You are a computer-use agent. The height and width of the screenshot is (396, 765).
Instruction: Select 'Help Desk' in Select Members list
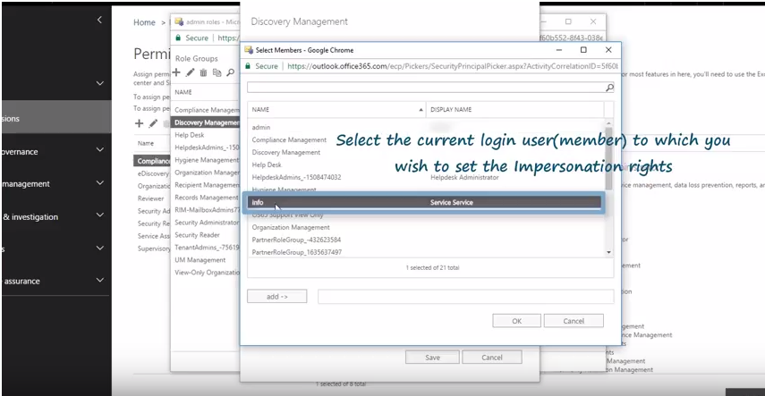click(426, 164)
